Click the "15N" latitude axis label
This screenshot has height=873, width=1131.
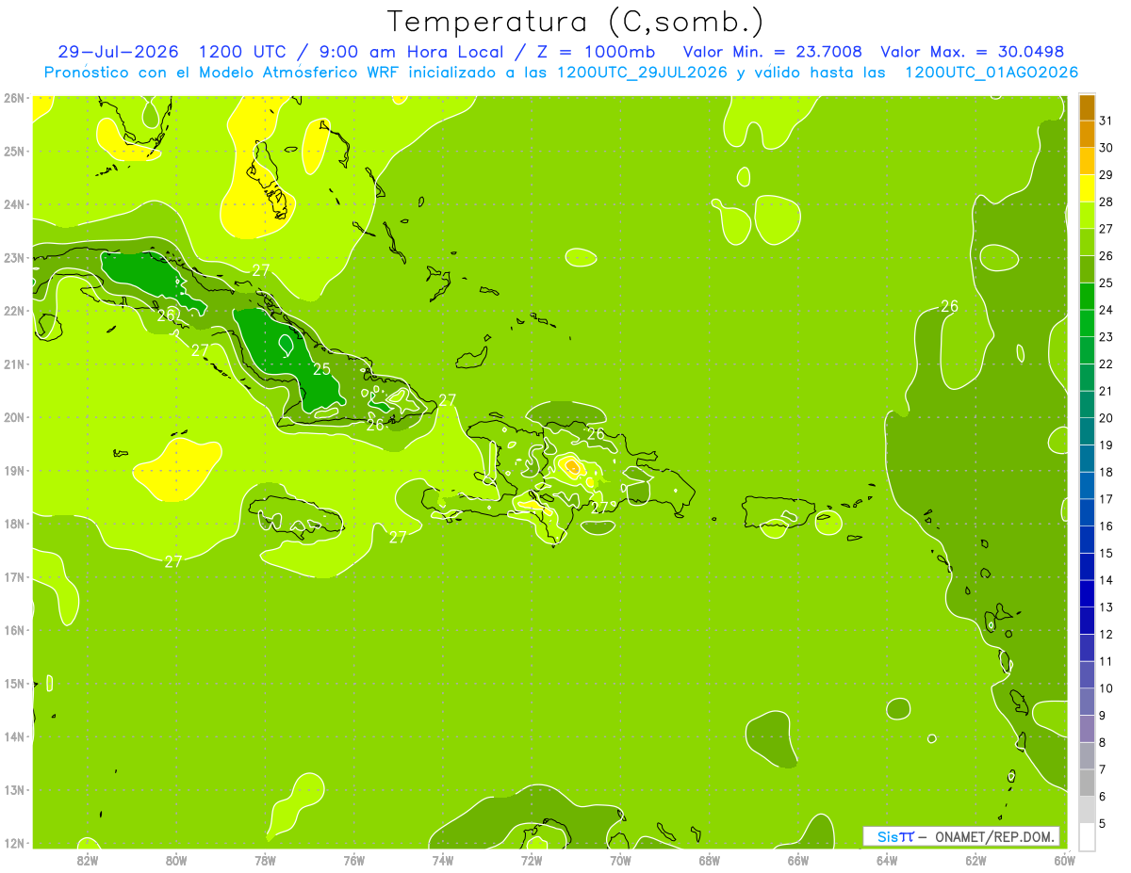tap(13, 683)
